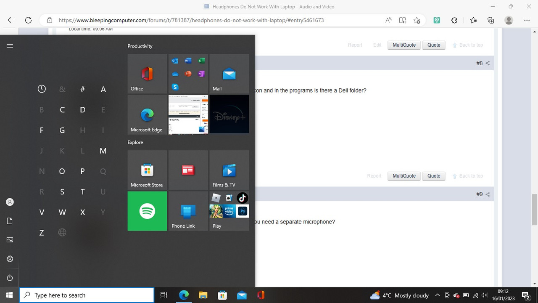Jump to apps starting with Z
The height and width of the screenshot is (303, 538).
click(42, 233)
